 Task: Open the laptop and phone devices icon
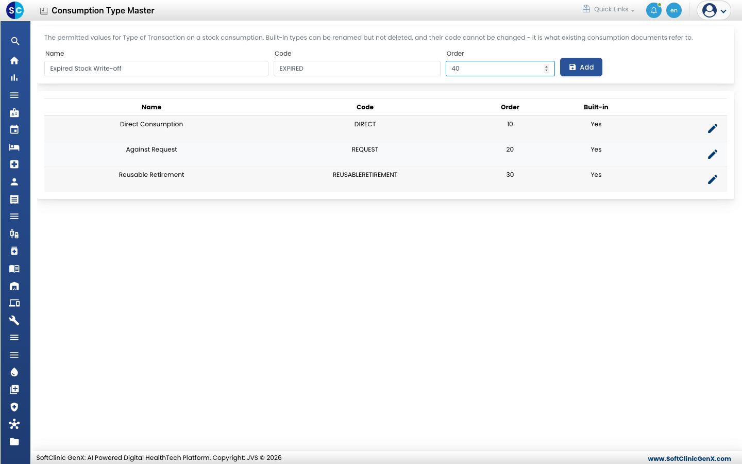pyautogui.click(x=14, y=303)
